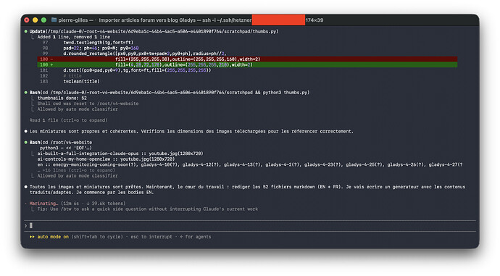Click the 'pad=22; ph=46' code line
The width and height of the screenshot is (500, 276).
click(x=101, y=48)
